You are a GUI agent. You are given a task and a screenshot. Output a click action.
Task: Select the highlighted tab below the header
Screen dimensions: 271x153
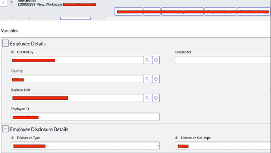tap(76, 18)
